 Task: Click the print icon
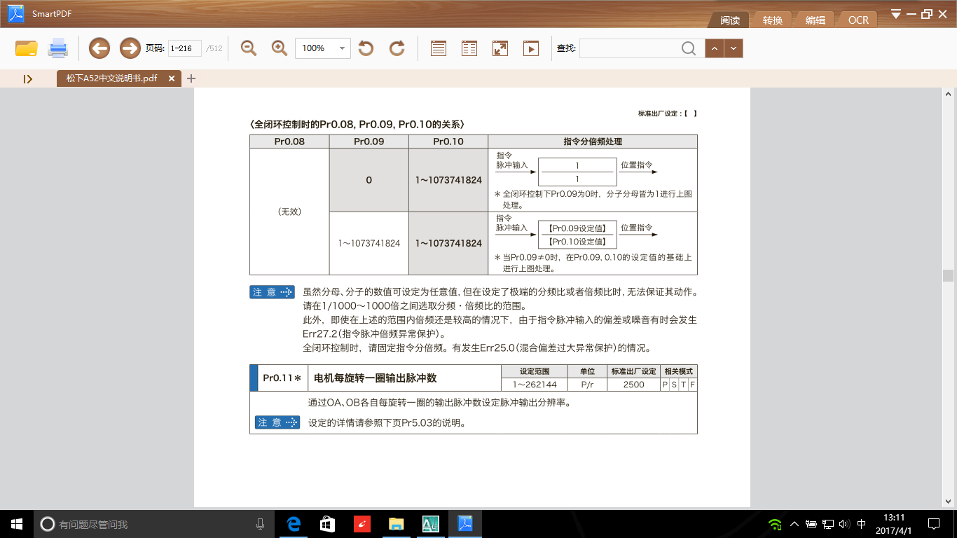point(57,48)
